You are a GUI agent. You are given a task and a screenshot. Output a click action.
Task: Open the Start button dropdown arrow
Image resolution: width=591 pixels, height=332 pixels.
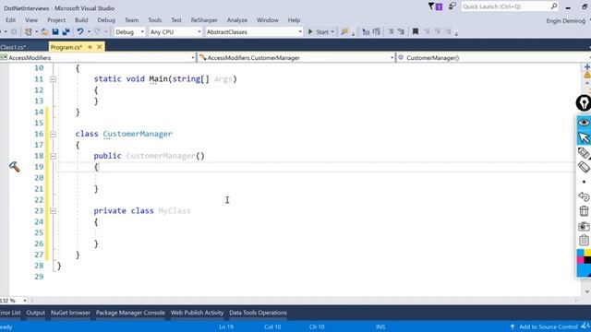pyautogui.click(x=332, y=32)
